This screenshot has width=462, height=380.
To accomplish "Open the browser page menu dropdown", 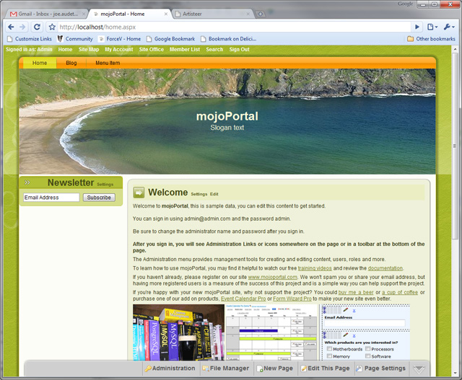I will [x=432, y=27].
